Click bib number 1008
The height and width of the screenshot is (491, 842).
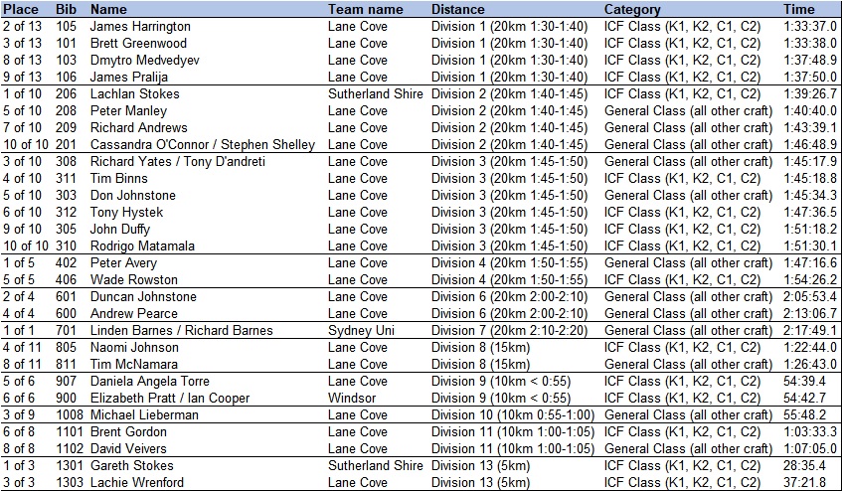tap(70, 414)
